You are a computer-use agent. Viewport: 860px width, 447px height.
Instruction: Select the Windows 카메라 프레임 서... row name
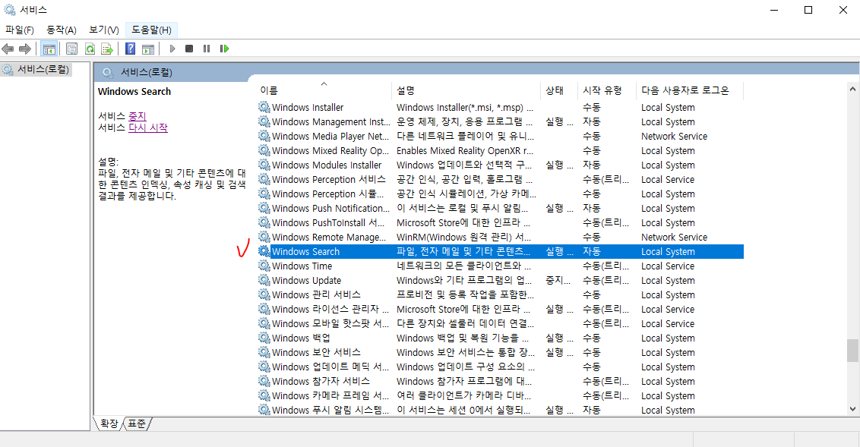(330, 395)
